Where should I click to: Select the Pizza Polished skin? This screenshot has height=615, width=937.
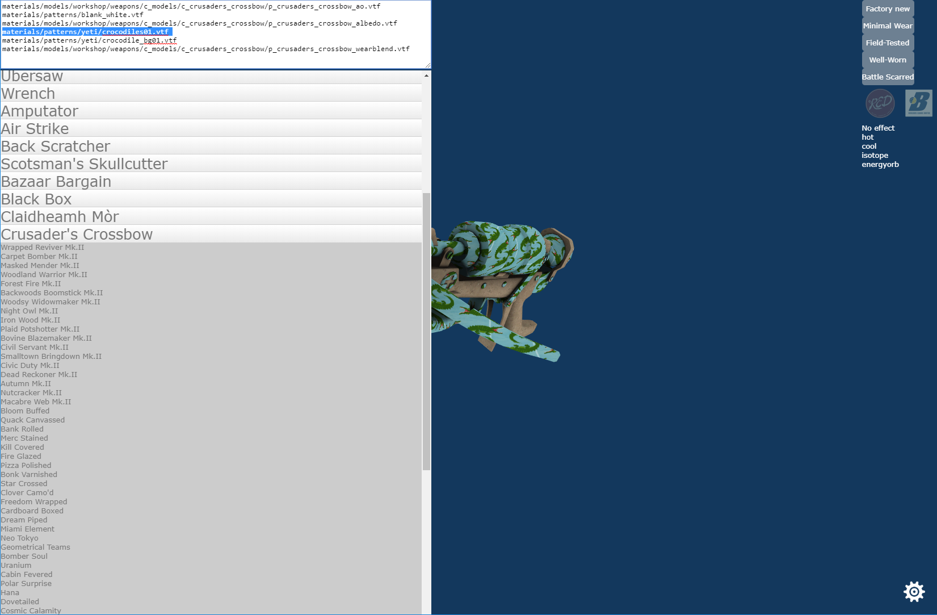26,466
